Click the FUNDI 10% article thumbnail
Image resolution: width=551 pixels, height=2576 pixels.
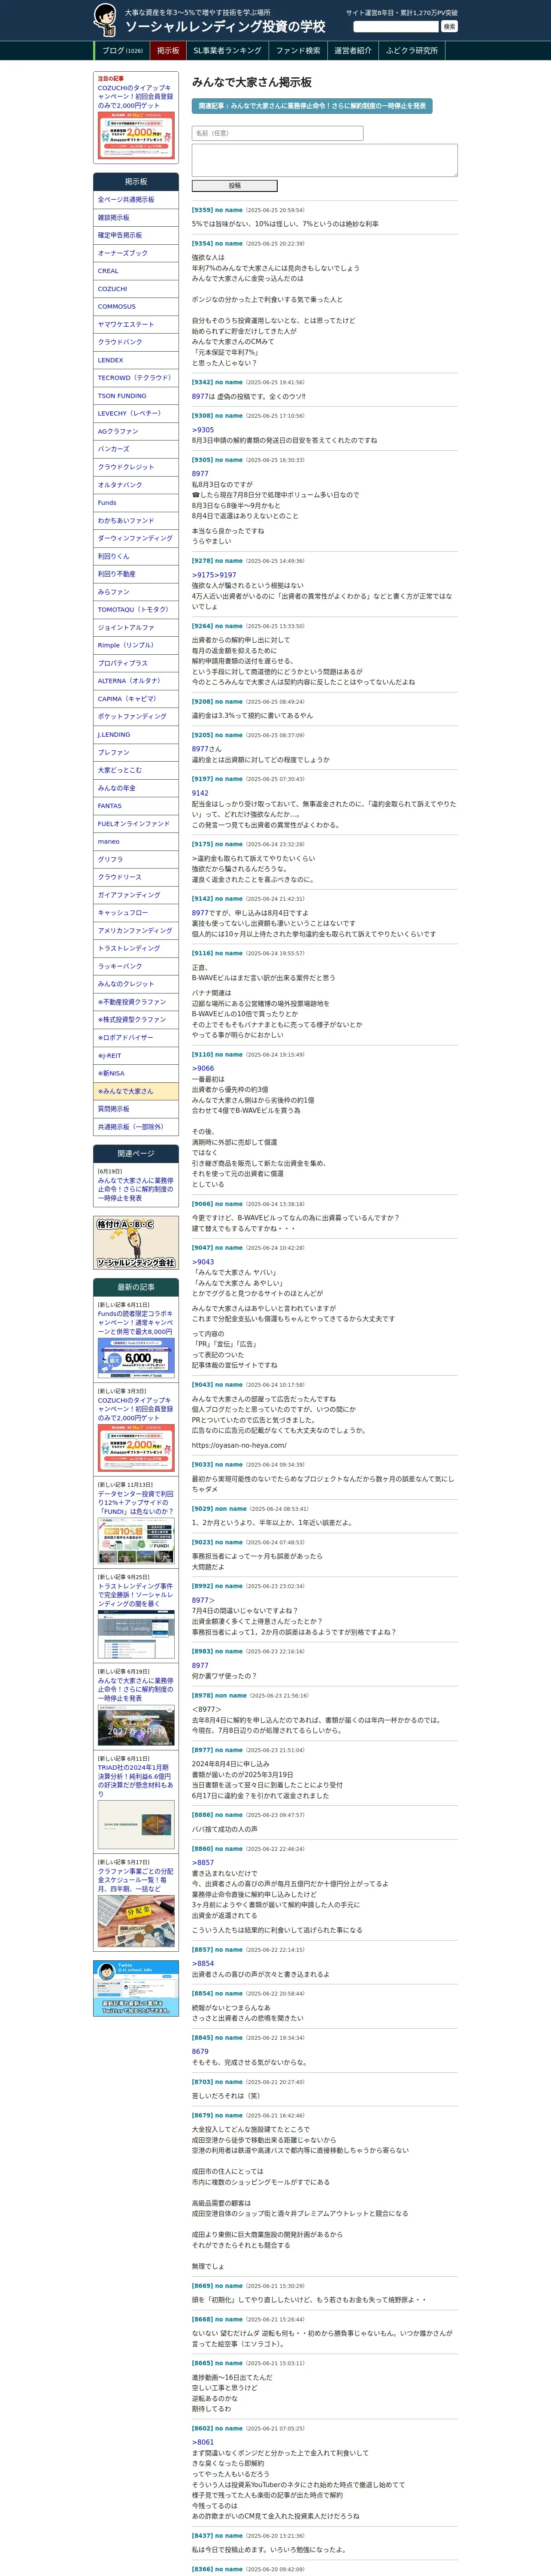click(x=136, y=1540)
